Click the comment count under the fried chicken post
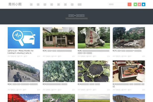Viewport: 153px width, 102px height. 130,90
